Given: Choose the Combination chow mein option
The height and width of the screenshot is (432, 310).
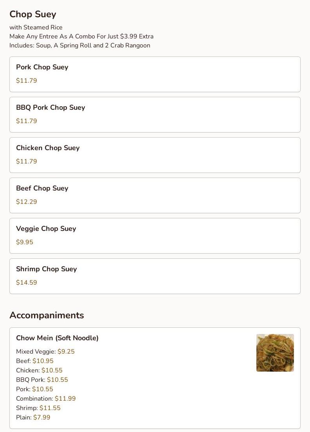Looking at the screenshot, I should (46, 399).
